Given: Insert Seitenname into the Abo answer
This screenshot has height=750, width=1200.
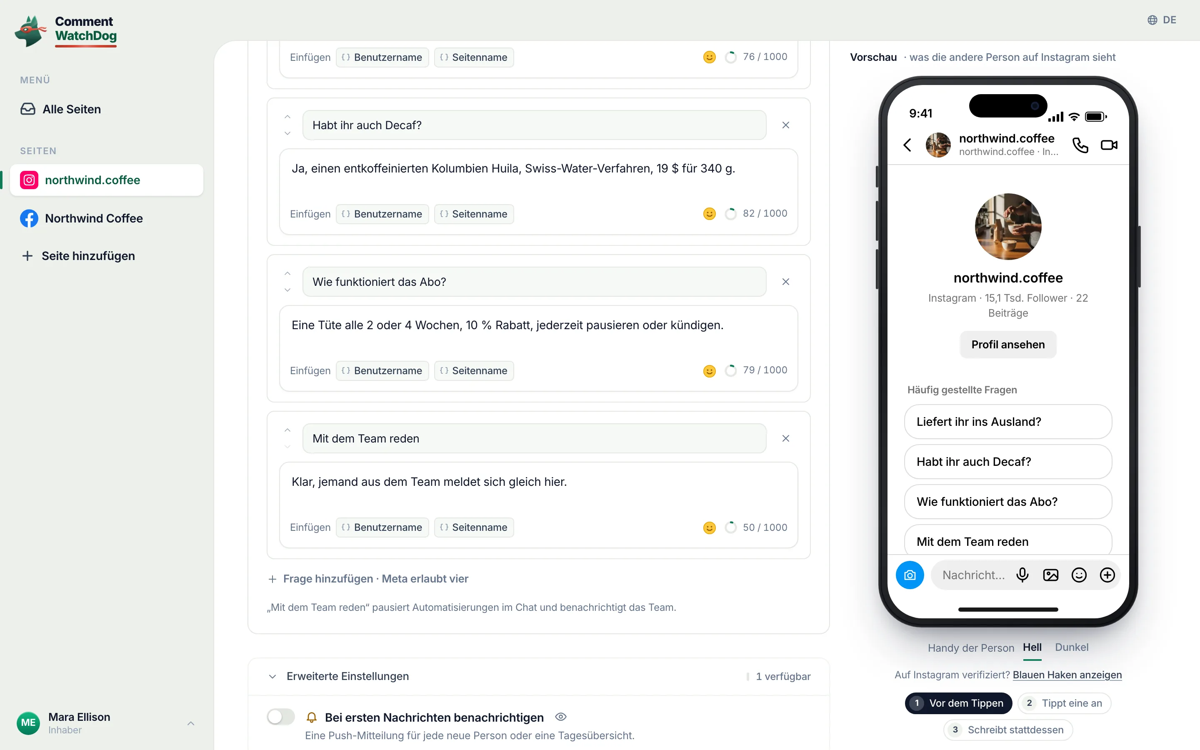Looking at the screenshot, I should (x=474, y=370).
